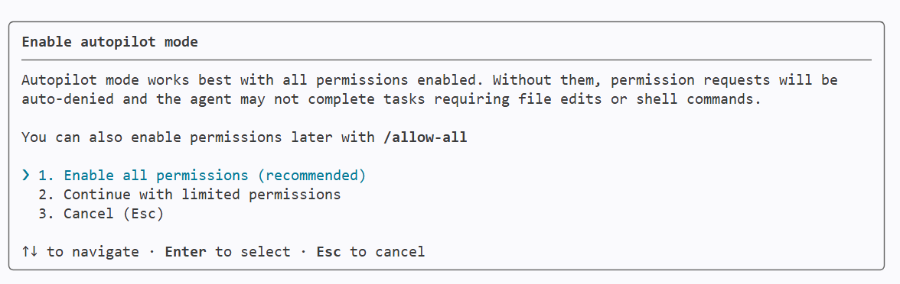Click the 'to select' footer text

(x=253, y=251)
